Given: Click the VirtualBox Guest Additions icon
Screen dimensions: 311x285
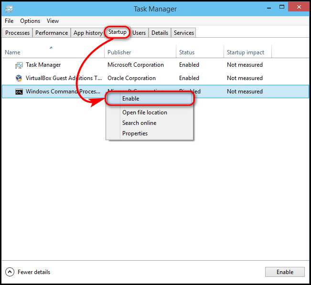Looking at the screenshot, I should click(19, 78).
